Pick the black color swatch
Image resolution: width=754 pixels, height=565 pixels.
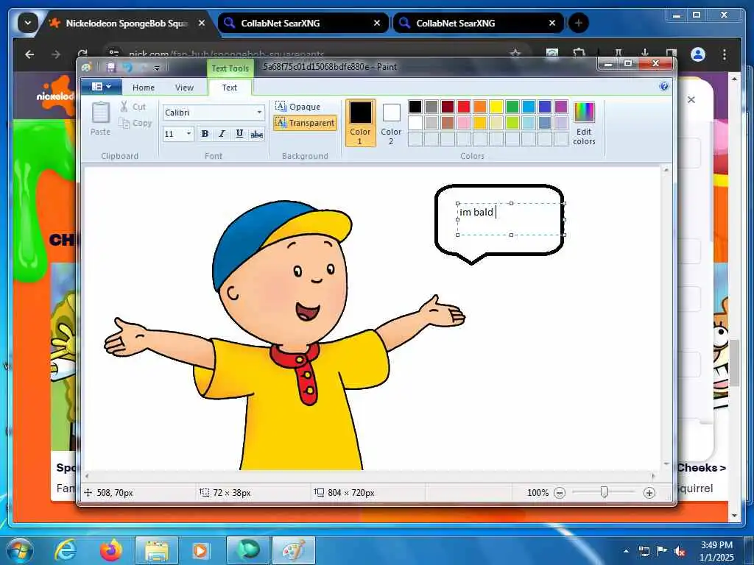click(x=415, y=106)
